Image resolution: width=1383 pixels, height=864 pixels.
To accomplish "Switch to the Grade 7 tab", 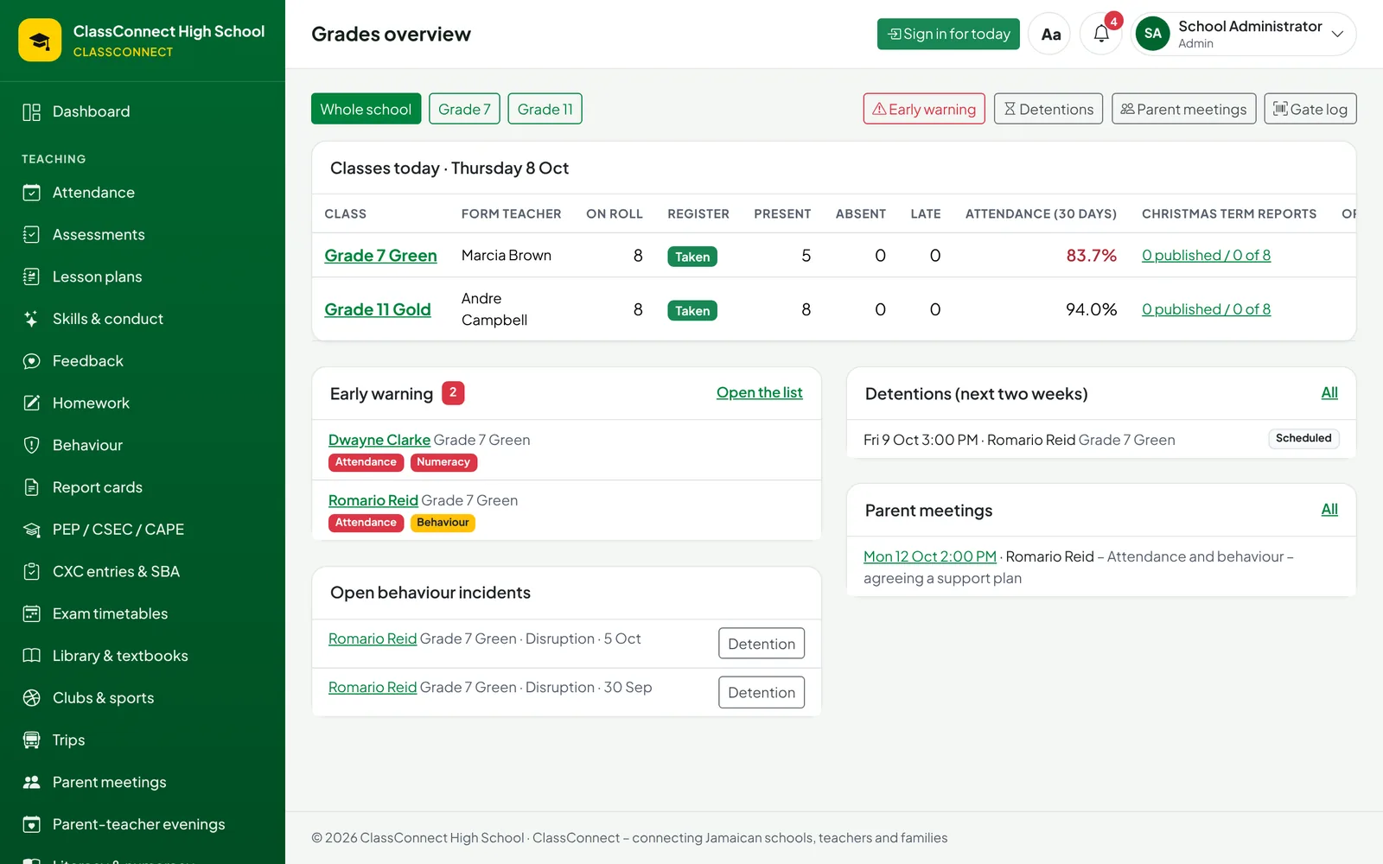I will [464, 109].
